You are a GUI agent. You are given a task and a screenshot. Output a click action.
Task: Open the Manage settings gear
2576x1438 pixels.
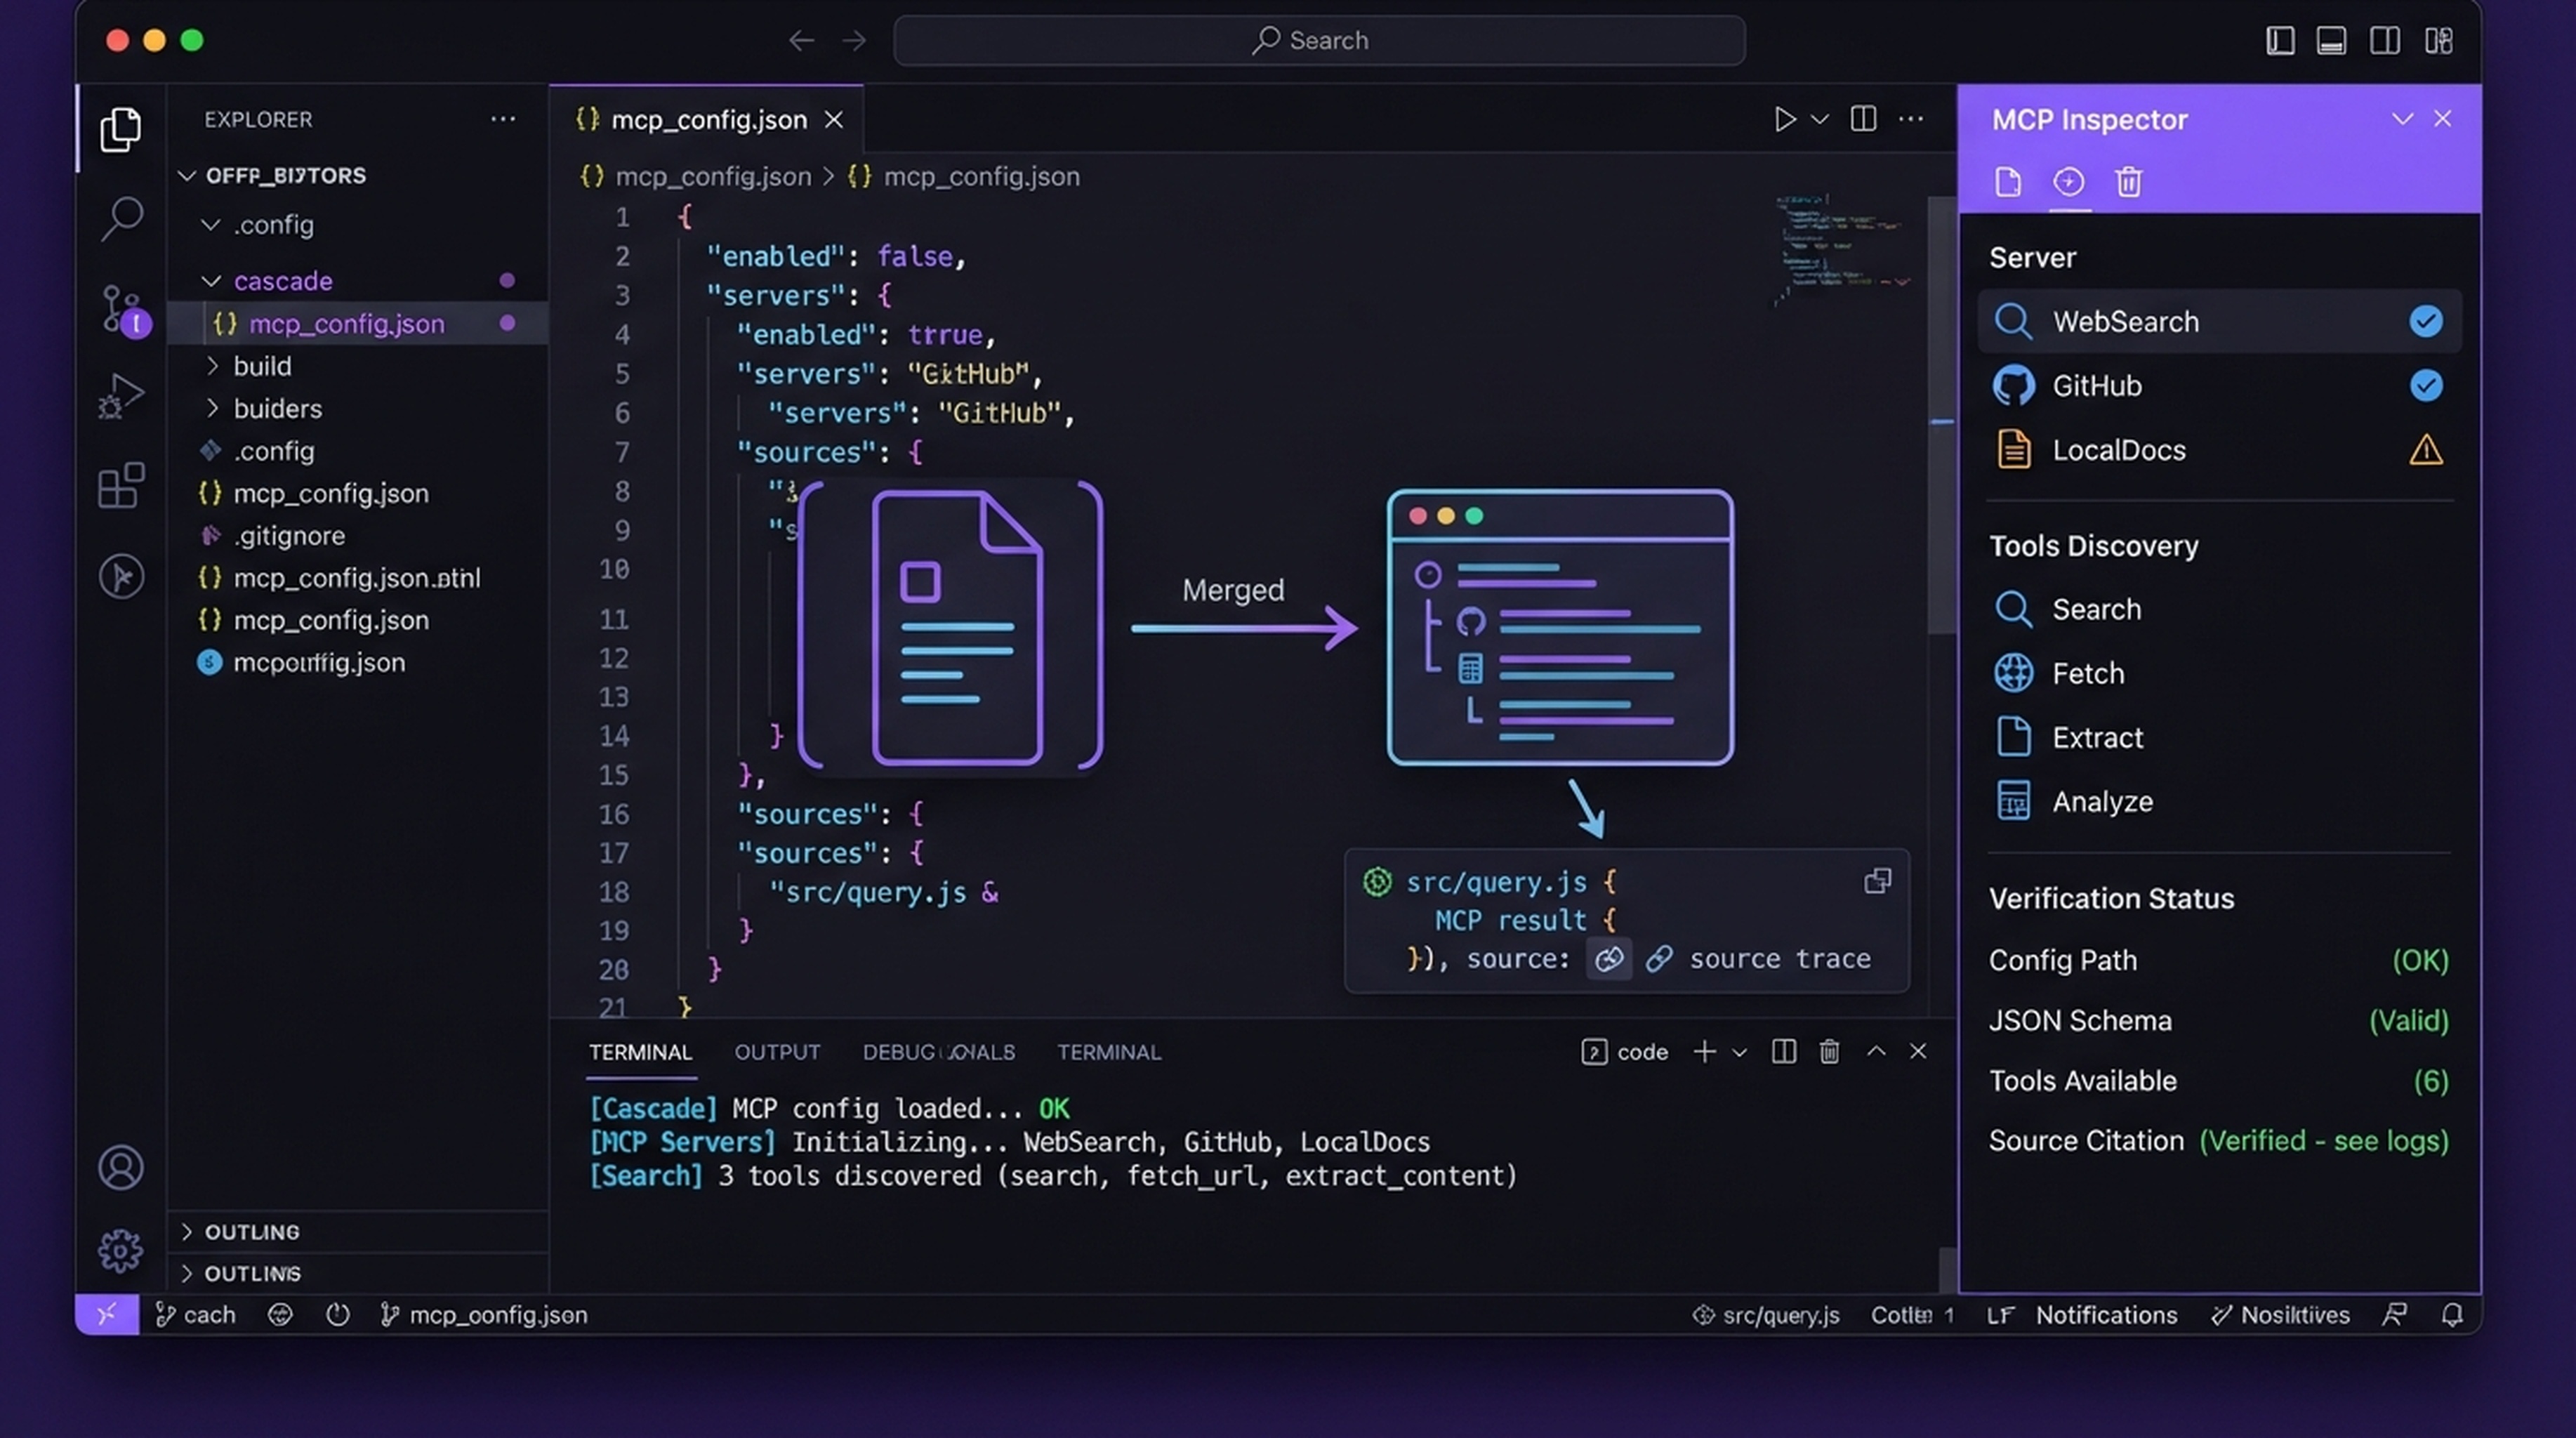coord(121,1250)
